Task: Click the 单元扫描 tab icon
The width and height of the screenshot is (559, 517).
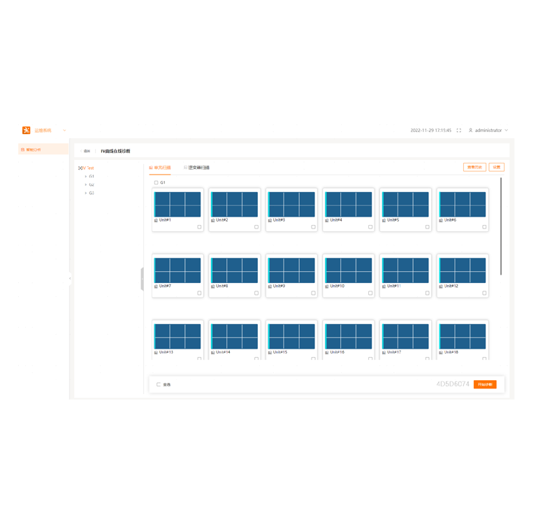Action: pyautogui.click(x=150, y=167)
